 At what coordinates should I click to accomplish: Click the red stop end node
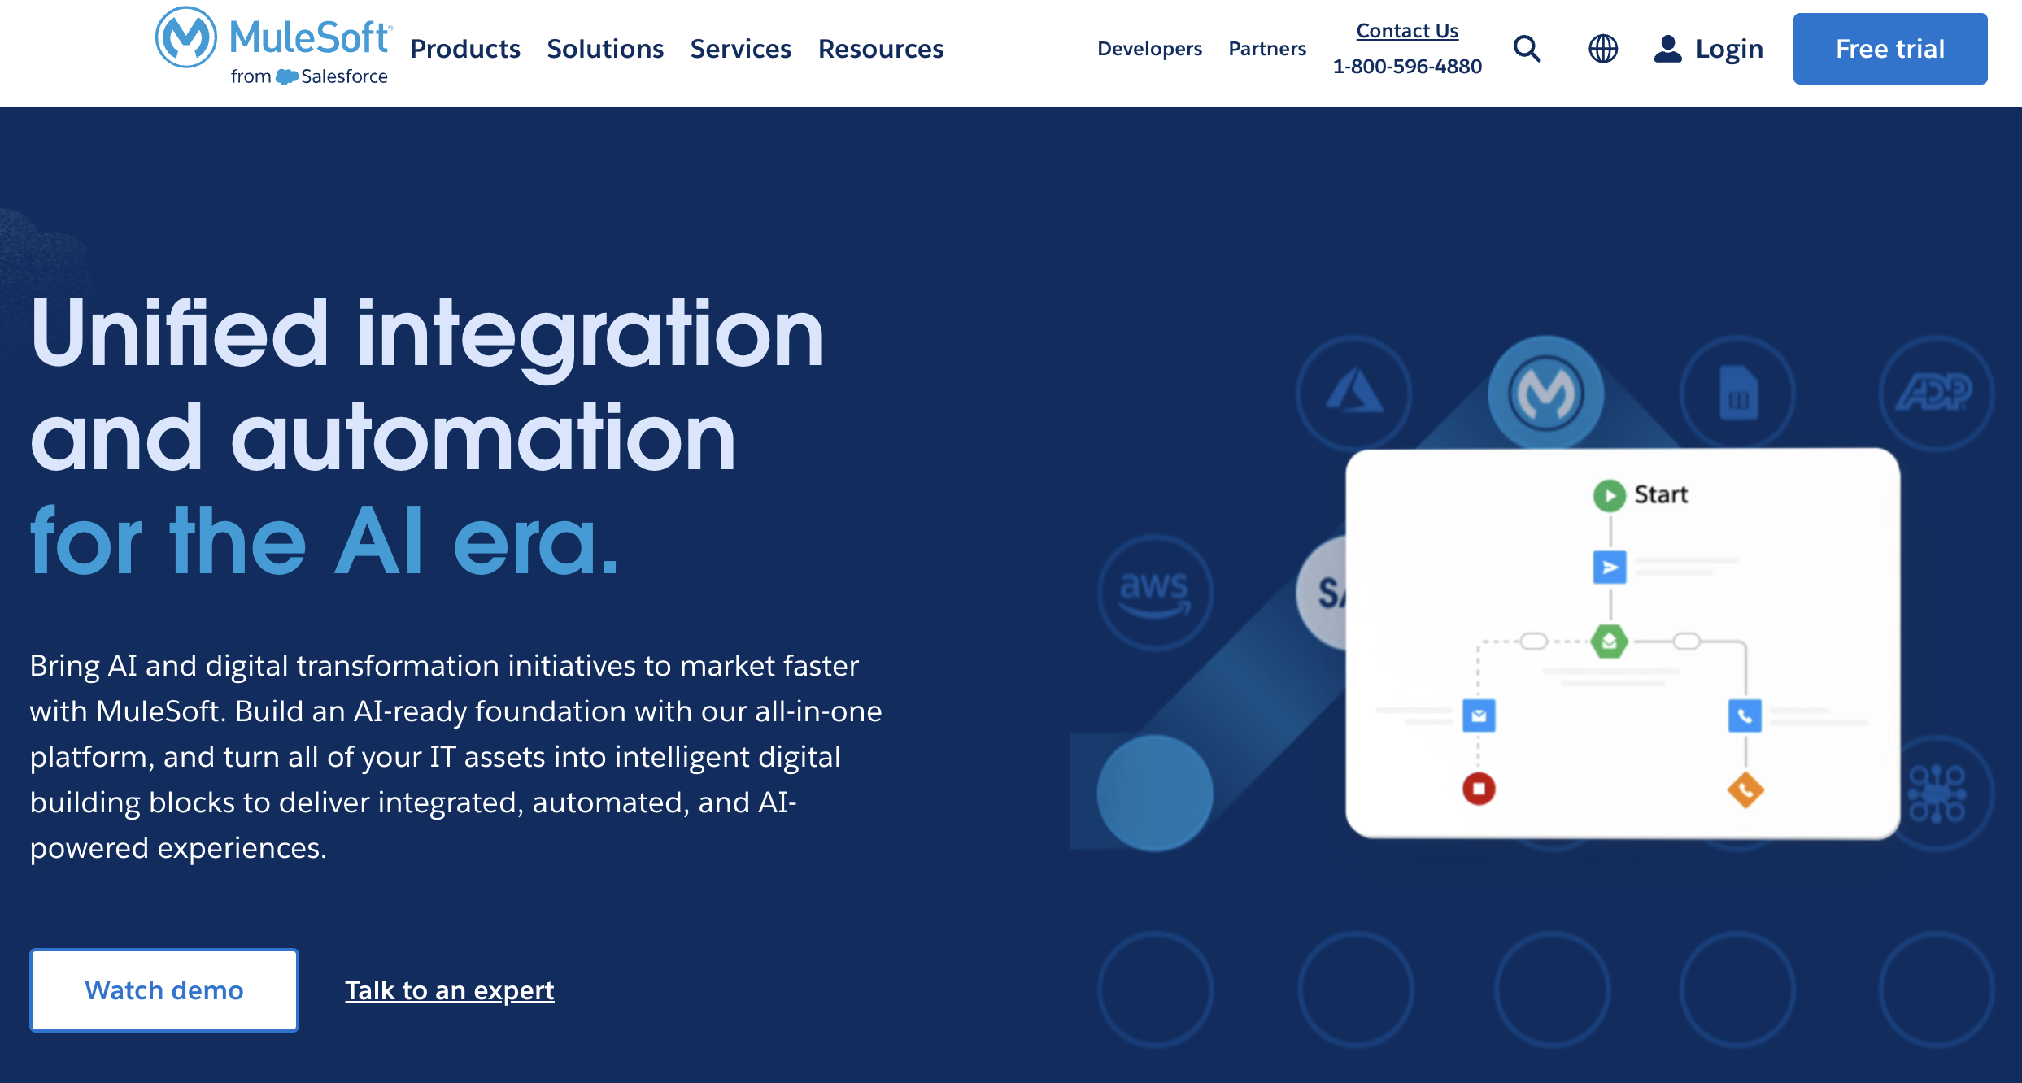(1479, 789)
